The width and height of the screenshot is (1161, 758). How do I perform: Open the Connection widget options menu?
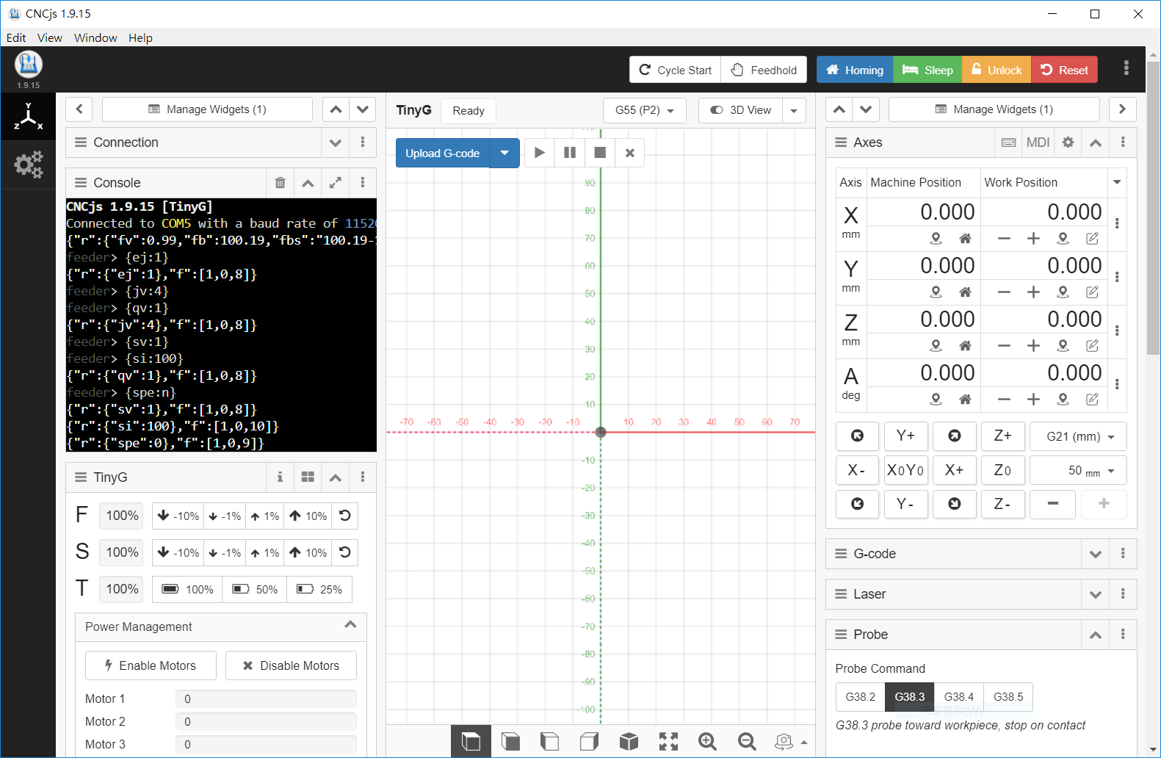[x=363, y=142]
